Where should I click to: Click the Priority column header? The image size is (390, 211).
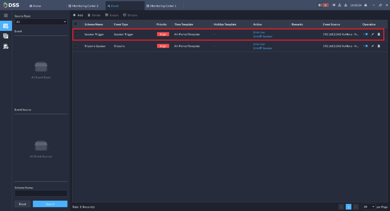click(x=162, y=24)
